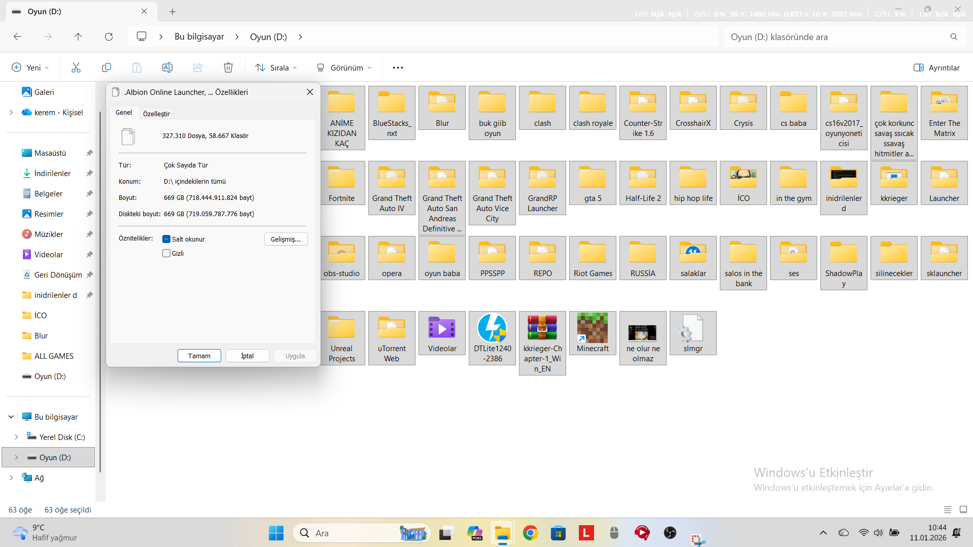The image size is (973, 547).
Task: Select the Grand Theft Auto IV folder
Action: [392, 188]
